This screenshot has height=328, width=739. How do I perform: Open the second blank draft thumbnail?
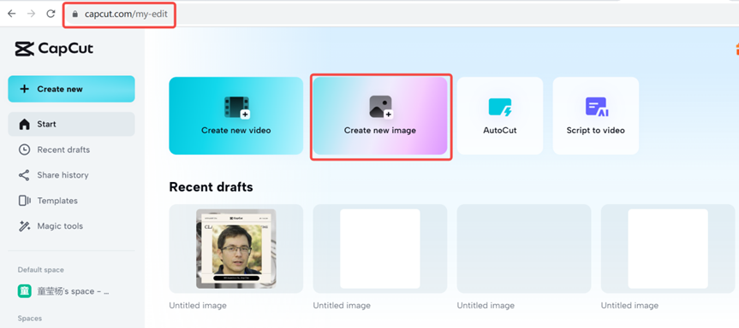pos(380,249)
